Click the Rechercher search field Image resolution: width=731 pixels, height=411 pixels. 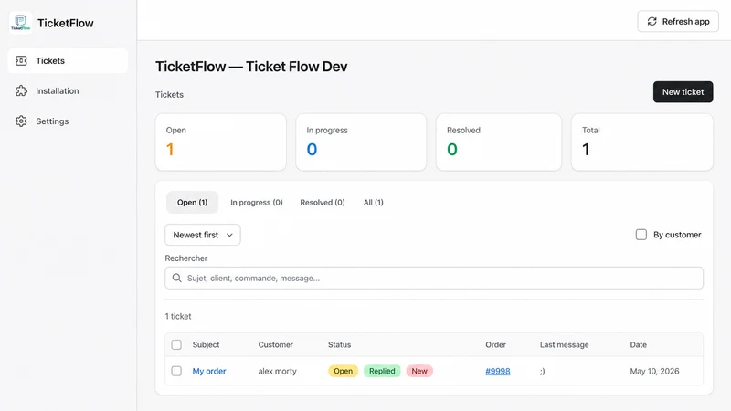(x=434, y=279)
